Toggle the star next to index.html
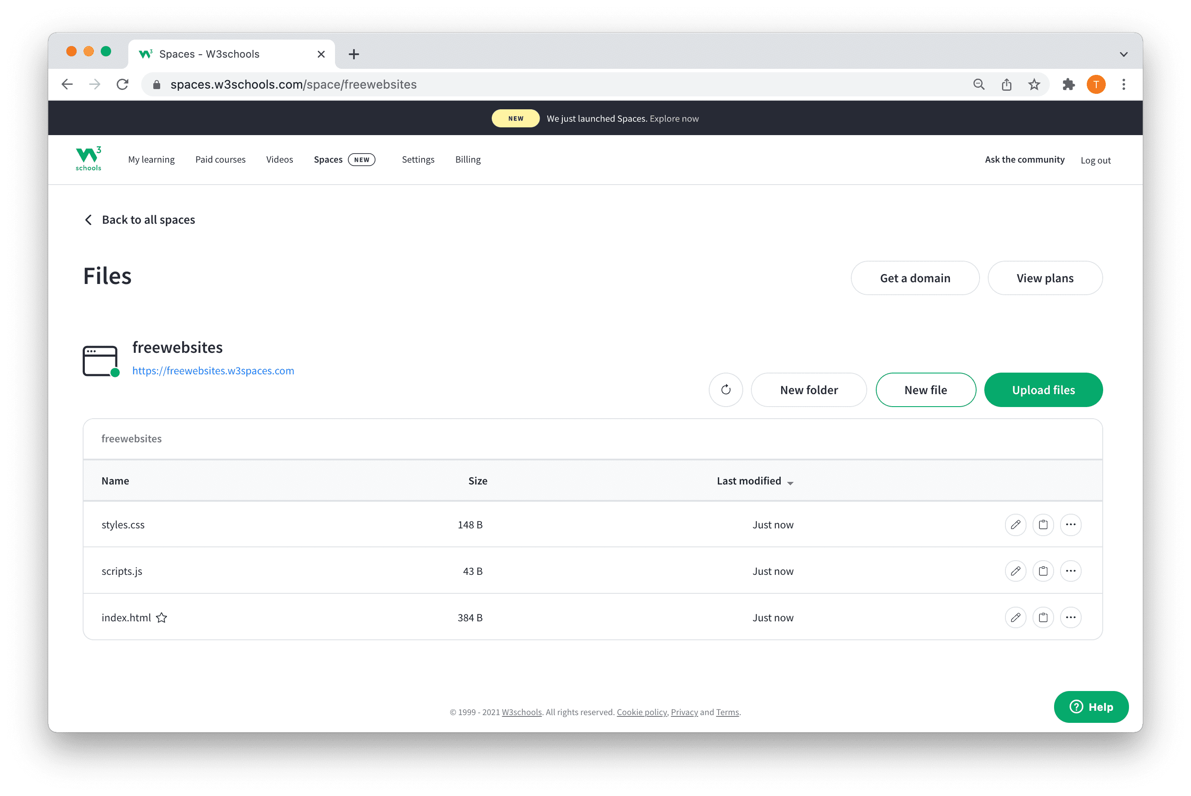 pos(161,618)
